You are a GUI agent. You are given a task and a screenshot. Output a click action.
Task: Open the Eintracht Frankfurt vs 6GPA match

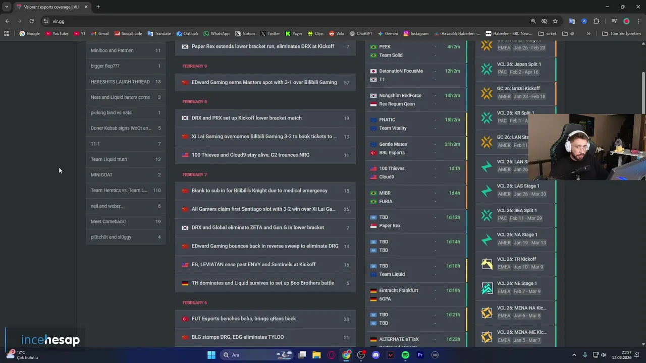point(416,294)
